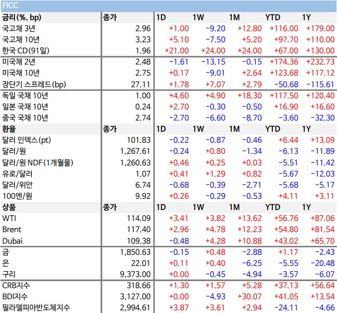The image size is (337, 313).
Task: Select the 중국 국채 10년 row label
Action: coord(25,118)
